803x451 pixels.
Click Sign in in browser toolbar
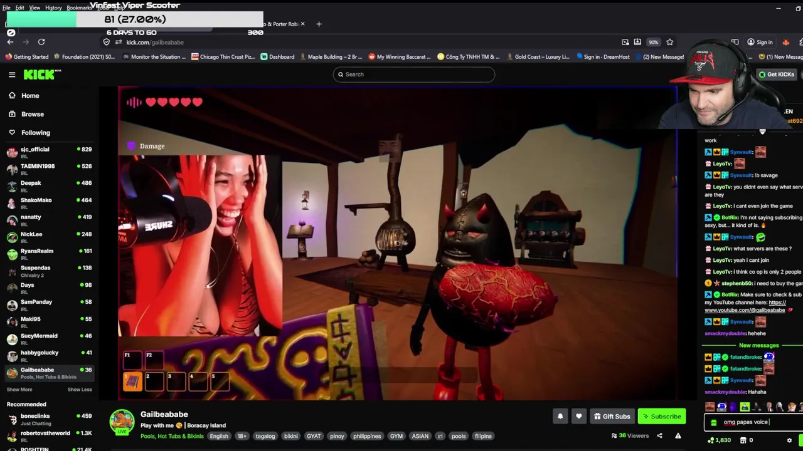[x=760, y=42]
